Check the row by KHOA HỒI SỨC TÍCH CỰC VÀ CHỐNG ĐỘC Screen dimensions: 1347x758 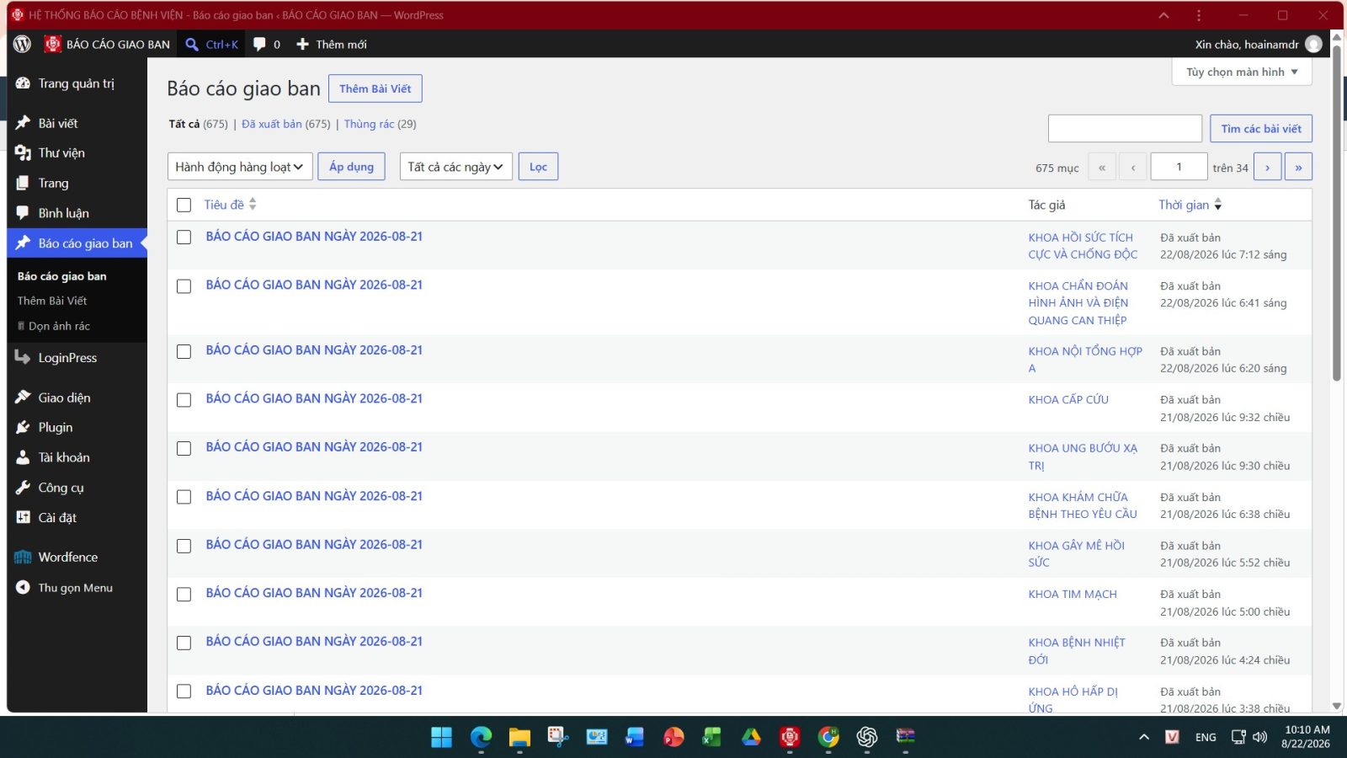coord(184,238)
